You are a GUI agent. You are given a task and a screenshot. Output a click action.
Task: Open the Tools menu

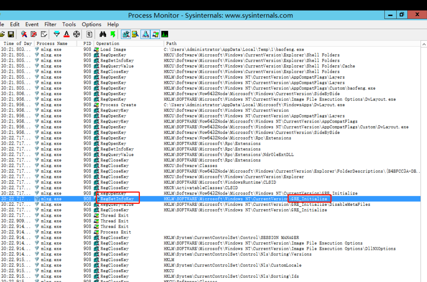click(x=69, y=24)
